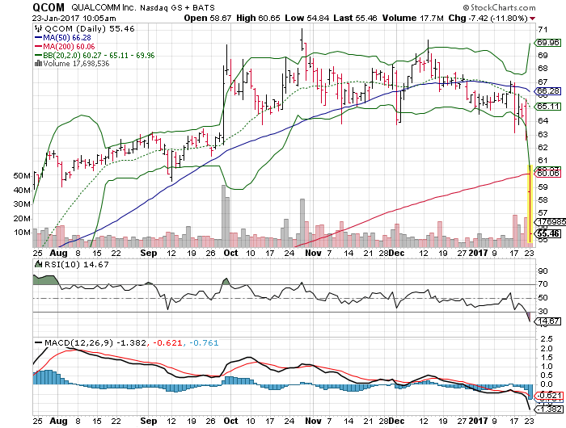Click the 65.11 green middle band price tag
The height and width of the screenshot is (428, 566).
pos(548,107)
